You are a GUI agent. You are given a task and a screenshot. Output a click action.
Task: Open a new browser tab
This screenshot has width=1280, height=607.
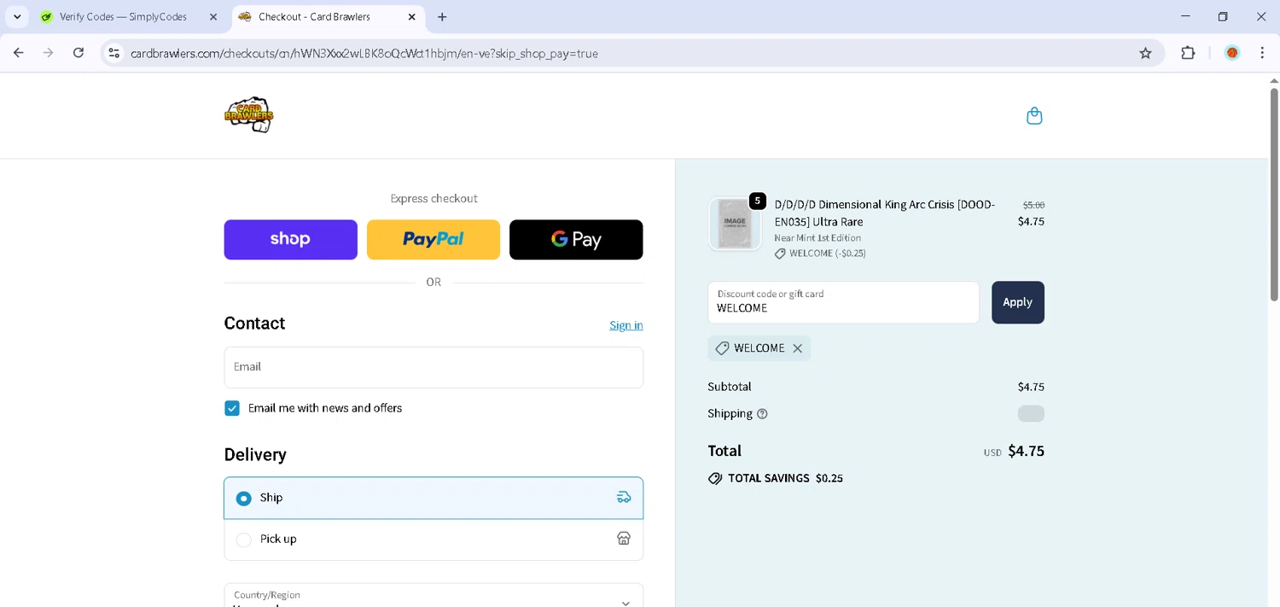442,17
